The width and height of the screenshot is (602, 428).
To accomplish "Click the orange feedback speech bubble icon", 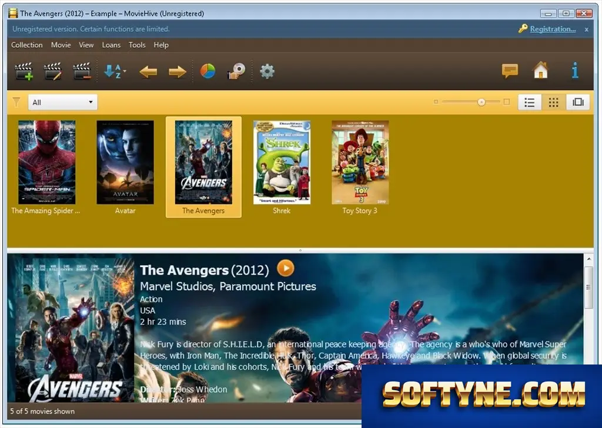I will (510, 71).
